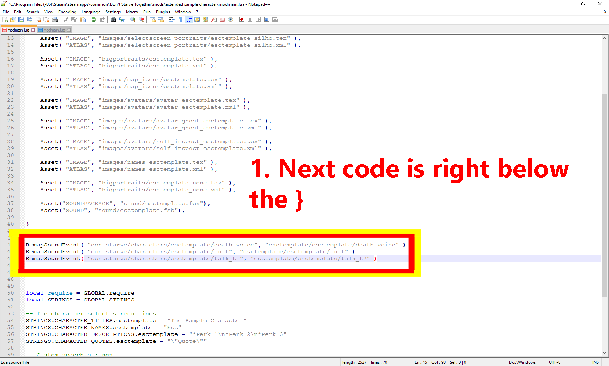
Task: Toggle show all characters (pilcrow)
Action: pos(181,20)
